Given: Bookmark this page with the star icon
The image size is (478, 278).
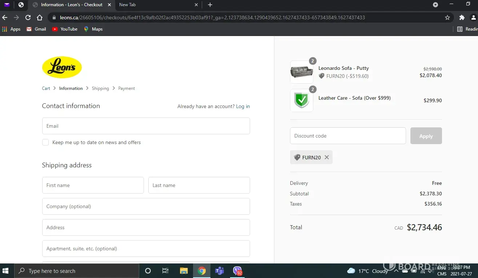Looking at the screenshot, I should (447, 17).
